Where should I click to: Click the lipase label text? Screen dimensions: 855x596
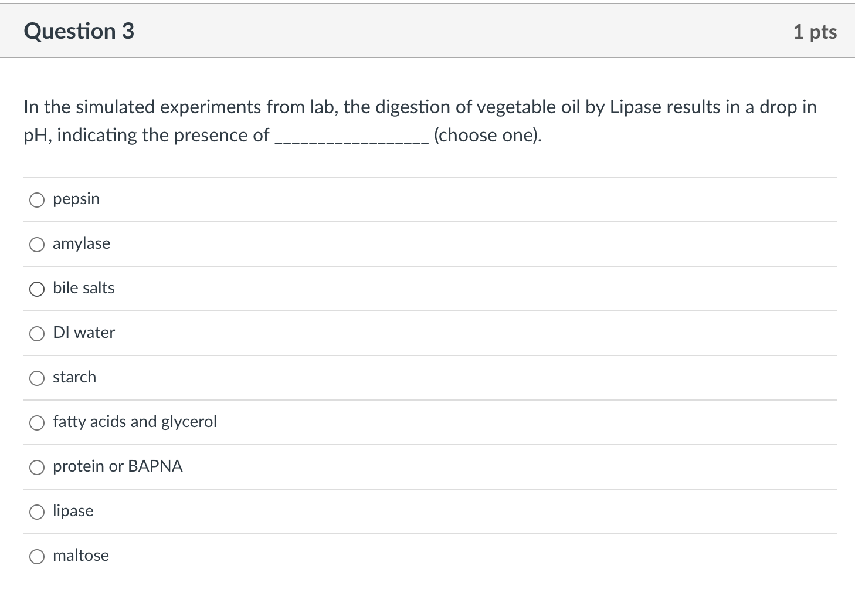point(73,511)
